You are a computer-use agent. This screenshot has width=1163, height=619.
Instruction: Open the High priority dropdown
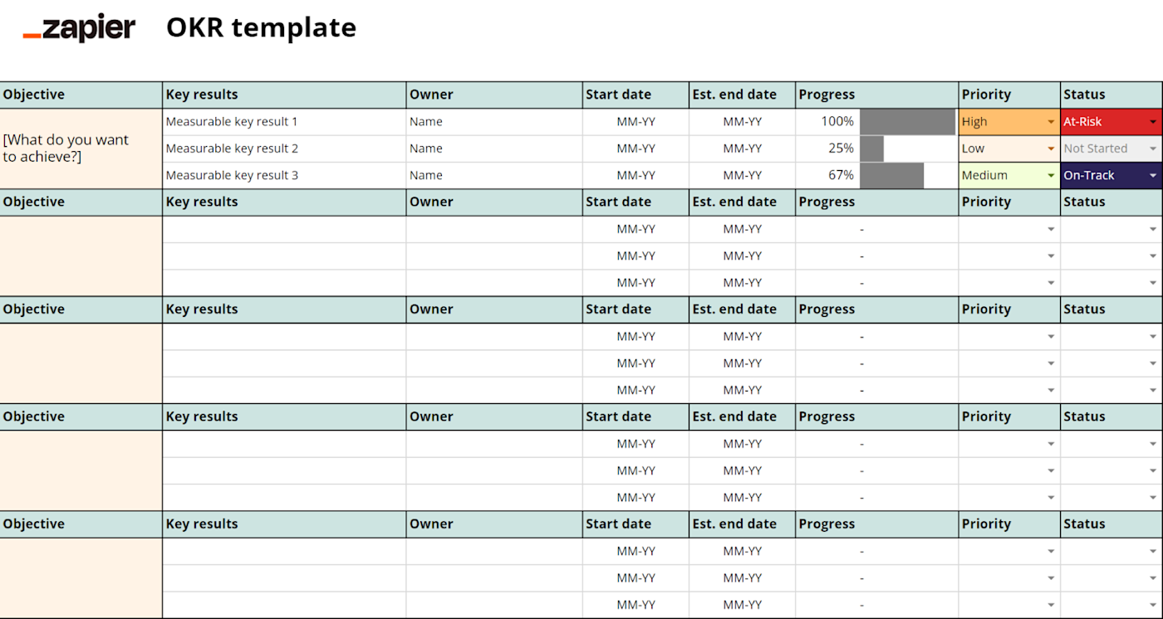point(1051,122)
